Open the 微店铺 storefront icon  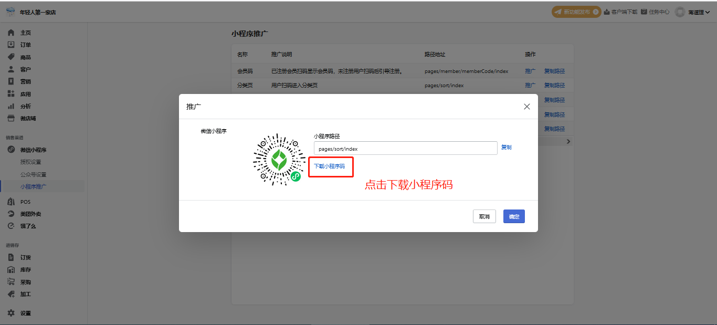click(x=11, y=118)
